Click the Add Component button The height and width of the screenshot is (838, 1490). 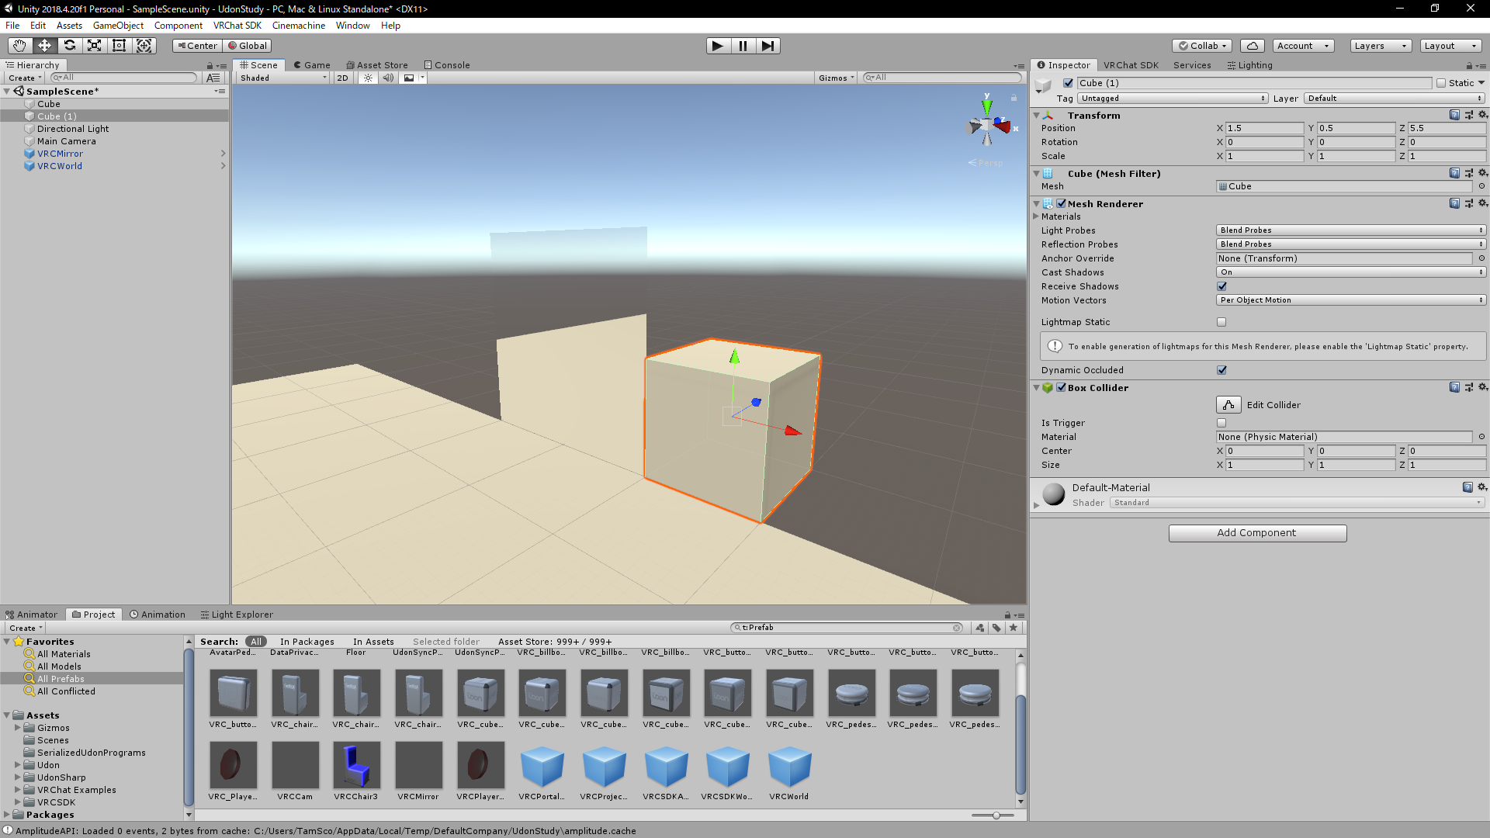coord(1257,533)
